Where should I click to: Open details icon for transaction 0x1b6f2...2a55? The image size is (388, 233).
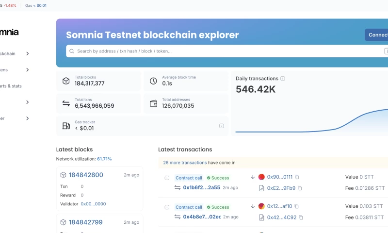[x=167, y=178]
